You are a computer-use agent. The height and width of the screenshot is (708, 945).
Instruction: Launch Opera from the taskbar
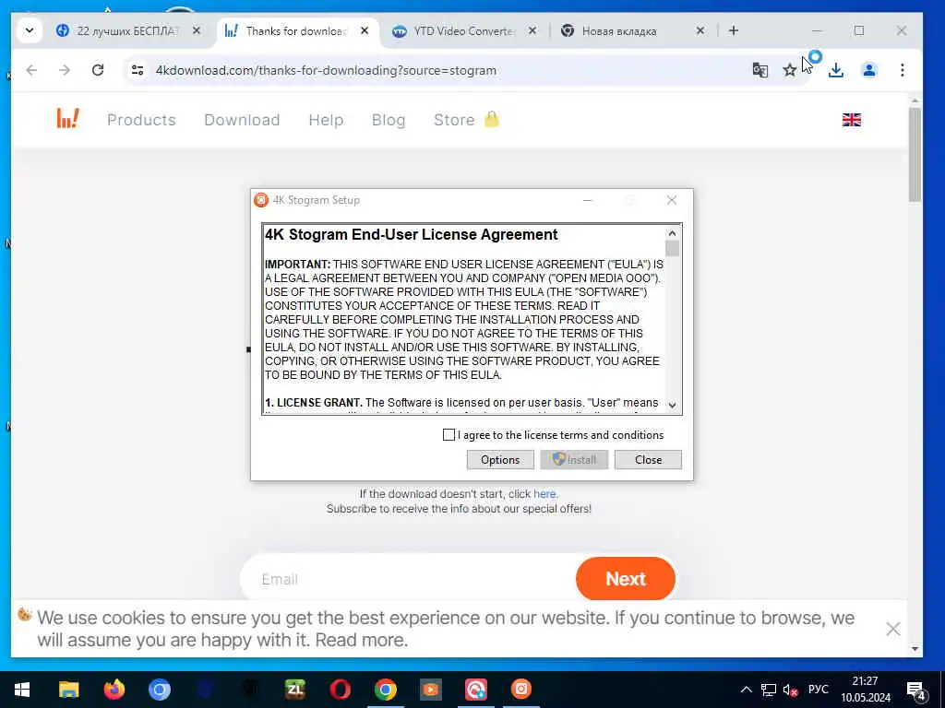[x=341, y=690]
